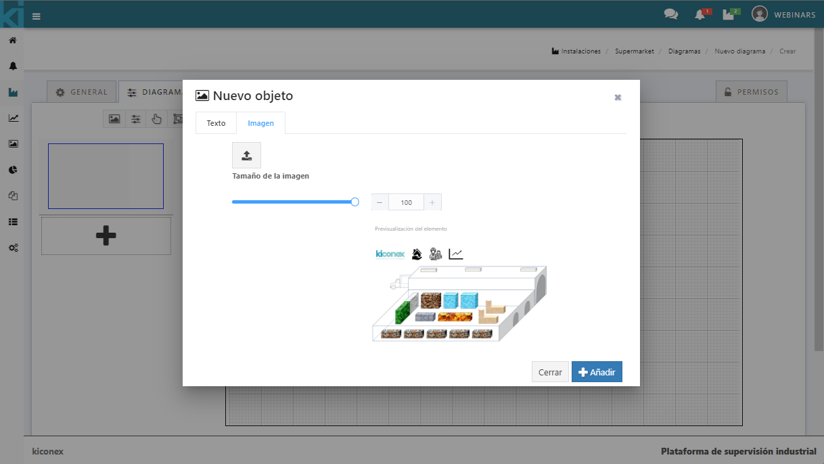Viewport: 824px width, 464px height.
Task: Open the pie chart reports sidebar icon
Action: [x=13, y=170]
